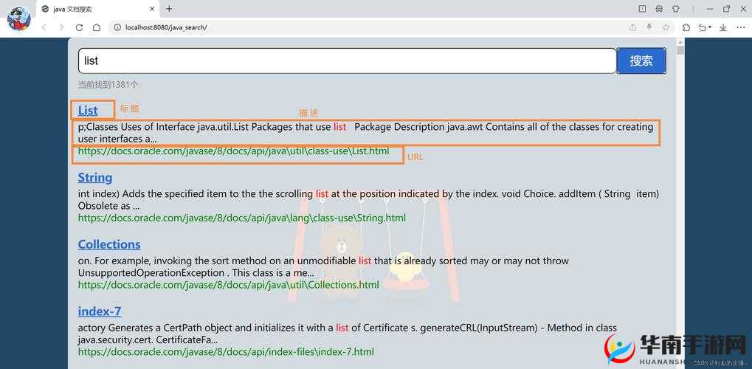This screenshot has width=752, height=369.
Task: Open a new tab with plus button
Action: pyautogui.click(x=169, y=9)
